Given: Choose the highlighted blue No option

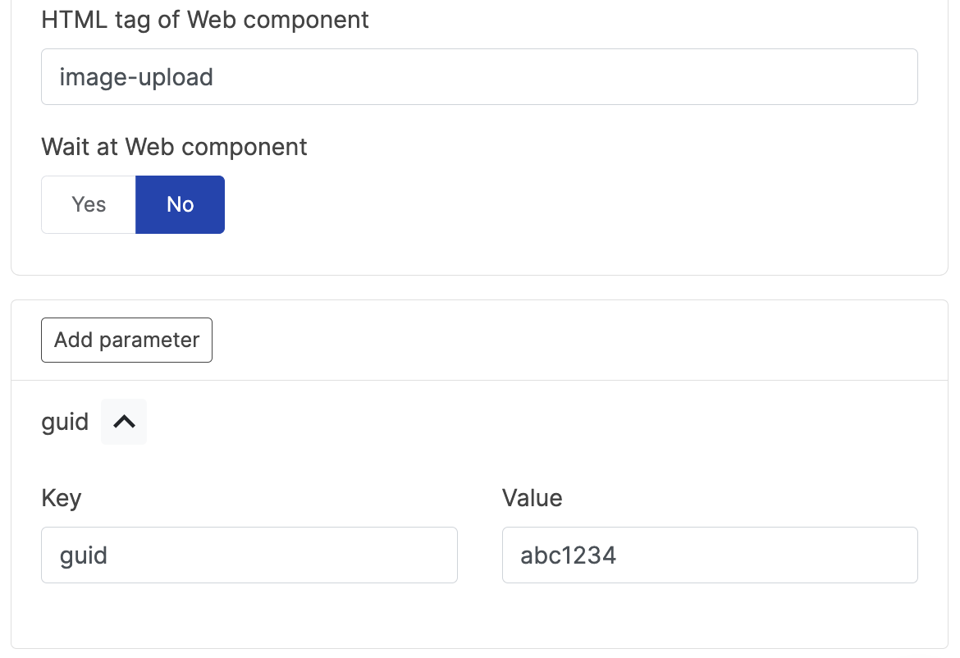Looking at the screenshot, I should click(x=180, y=204).
